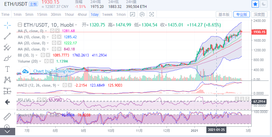The width and height of the screenshot is (272, 137).
Task: Open settings for MA 5 indicator
Action: click(52, 31)
